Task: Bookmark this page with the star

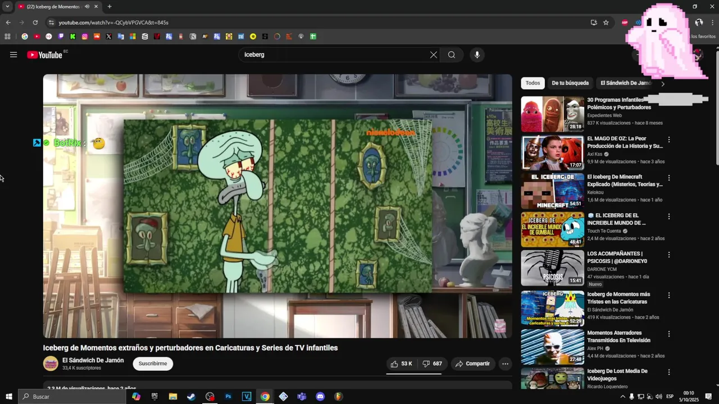Action: tap(606, 22)
